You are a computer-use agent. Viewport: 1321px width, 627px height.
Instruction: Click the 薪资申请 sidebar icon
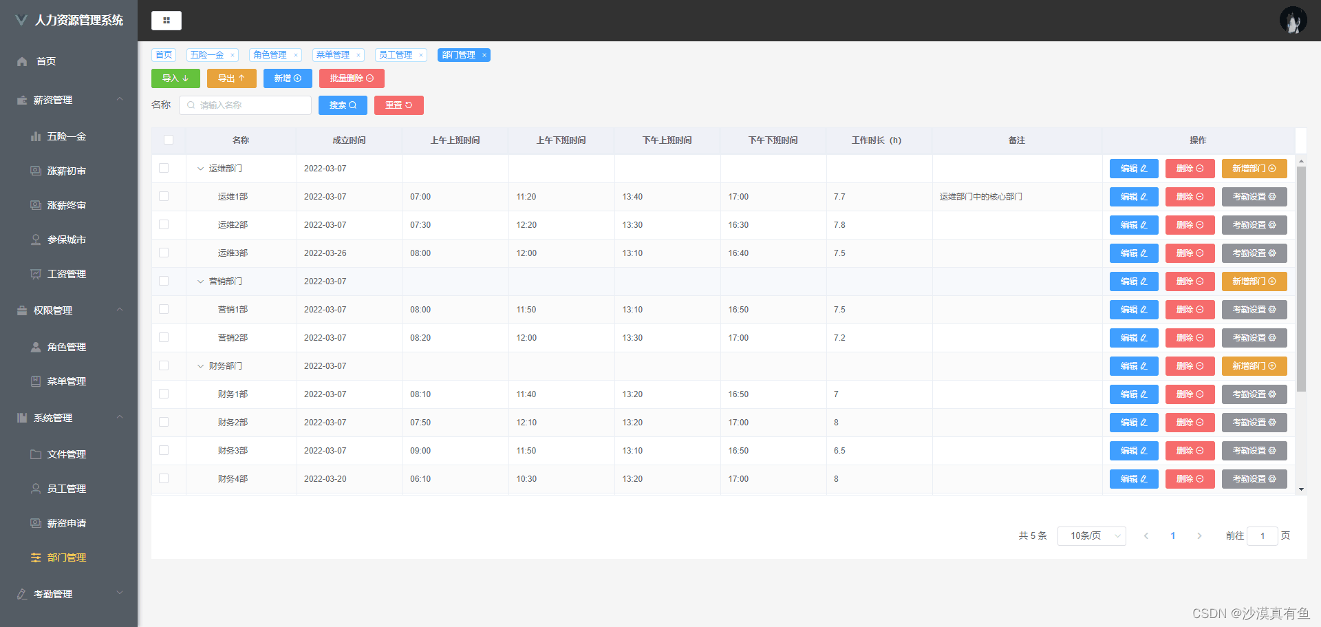36,523
